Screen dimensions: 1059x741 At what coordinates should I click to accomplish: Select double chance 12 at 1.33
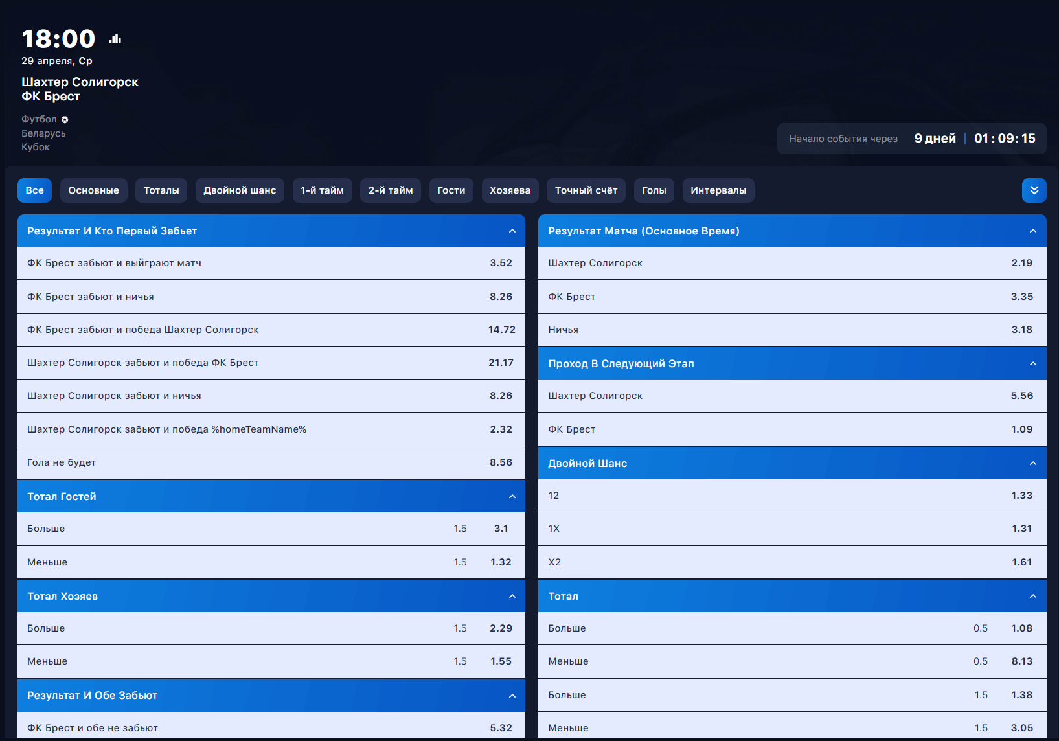click(792, 496)
